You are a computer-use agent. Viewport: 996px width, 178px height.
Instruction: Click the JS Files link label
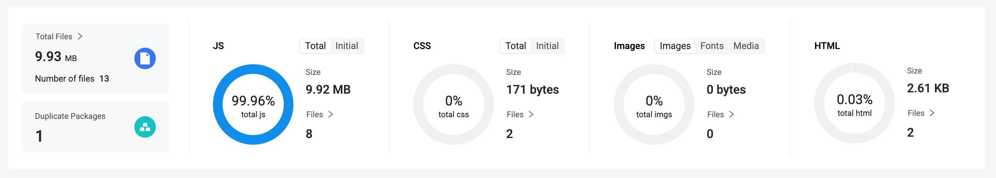(x=314, y=115)
